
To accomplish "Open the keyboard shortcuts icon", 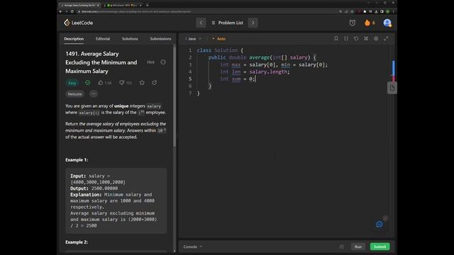I will pyautogui.click(x=366, y=38).
